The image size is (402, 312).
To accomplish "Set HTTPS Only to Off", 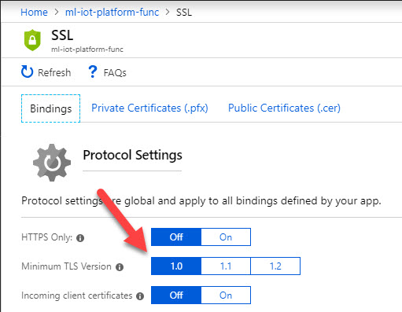I will point(176,237).
